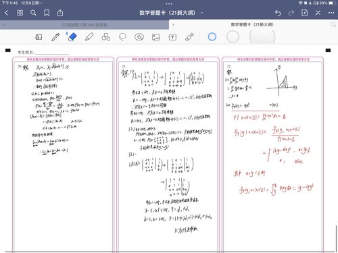
Task: Open split view icon at tab bar end
Action: [333, 24]
